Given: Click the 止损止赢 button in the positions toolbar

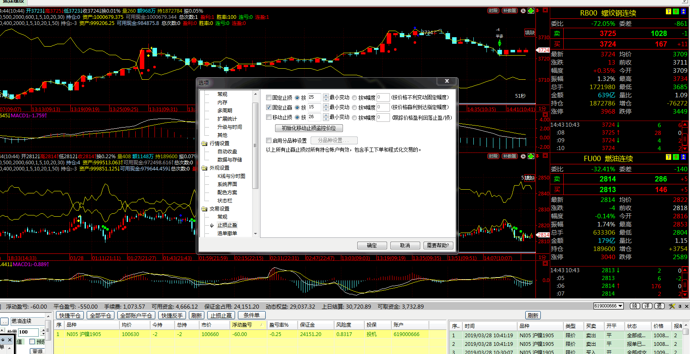Looking at the screenshot, I should pyautogui.click(x=221, y=315).
